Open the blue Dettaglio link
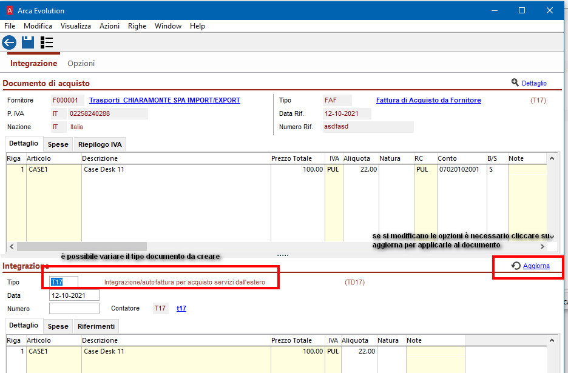The width and height of the screenshot is (568, 373). (x=534, y=83)
